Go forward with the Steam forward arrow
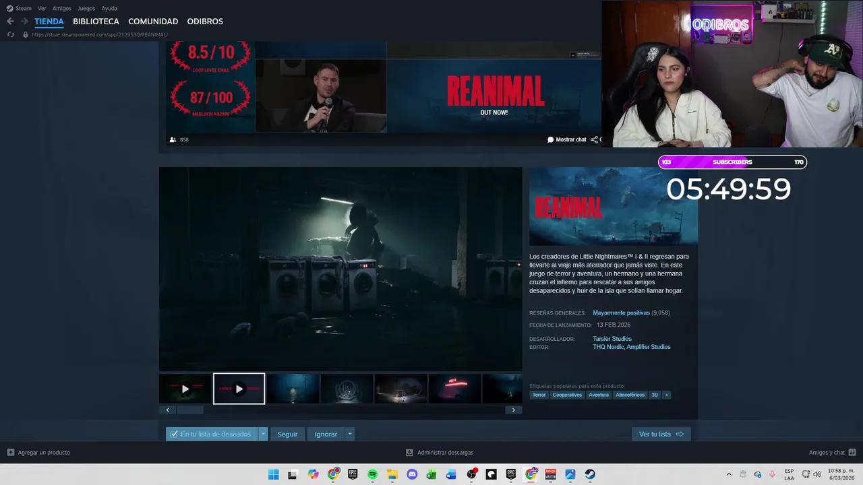This screenshot has height=485, width=863. click(x=24, y=22)
